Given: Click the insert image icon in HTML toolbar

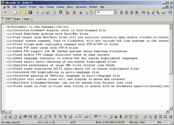Looking at the screenshot, I should 116,117.
